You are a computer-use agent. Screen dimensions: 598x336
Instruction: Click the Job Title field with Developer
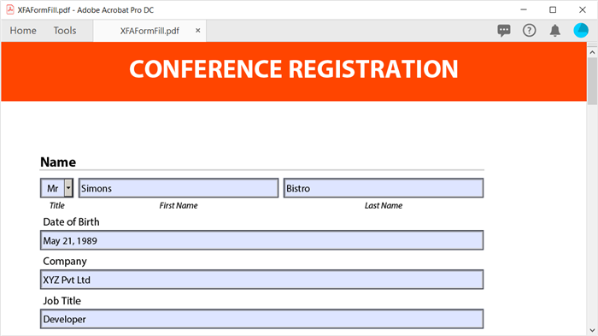tap(261, 319)
